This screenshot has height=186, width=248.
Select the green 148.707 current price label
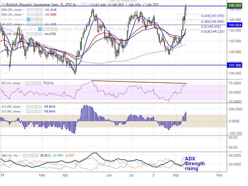[234, 5]
